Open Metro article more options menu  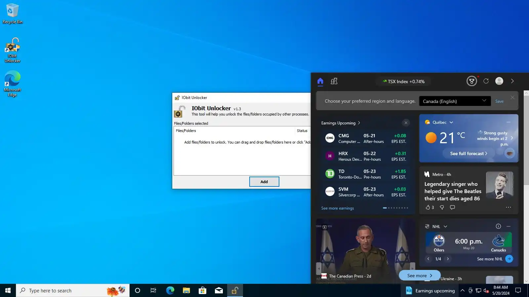point(509,207)
